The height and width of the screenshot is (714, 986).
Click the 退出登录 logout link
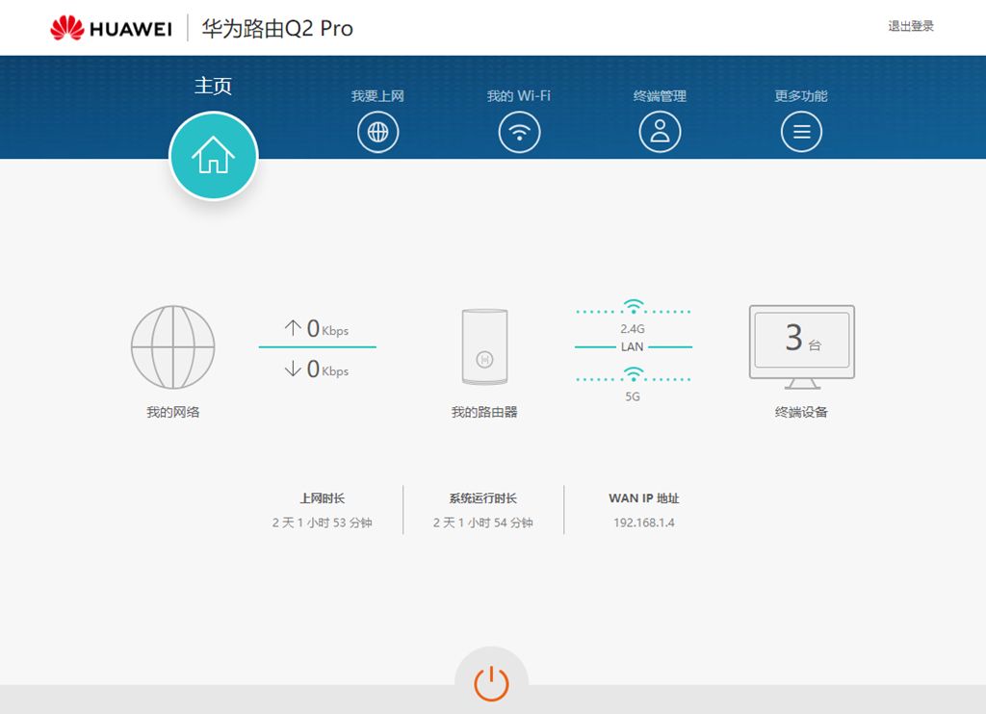pos(911,26)
